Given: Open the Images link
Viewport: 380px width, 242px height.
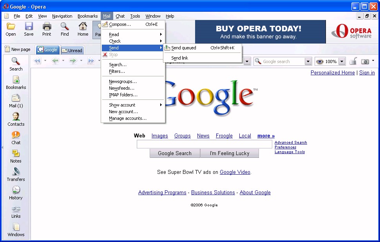Looking at the screenshot, I should point(160,135).
